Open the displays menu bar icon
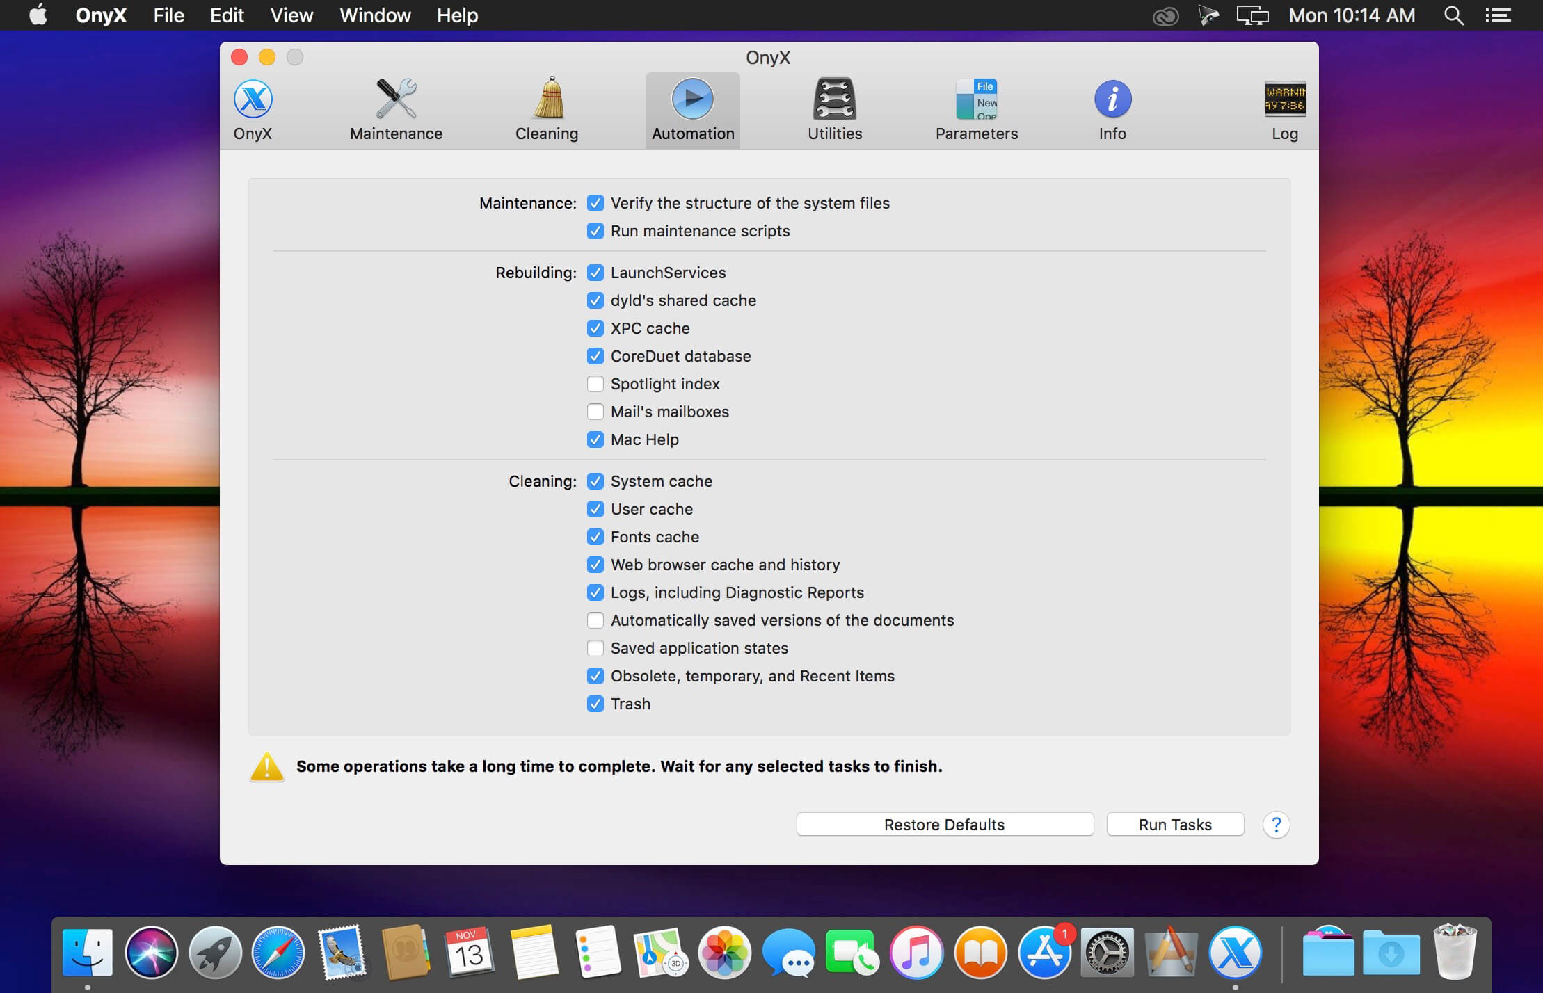Viewport: 1543px width, 993px height. [1252, 15]
